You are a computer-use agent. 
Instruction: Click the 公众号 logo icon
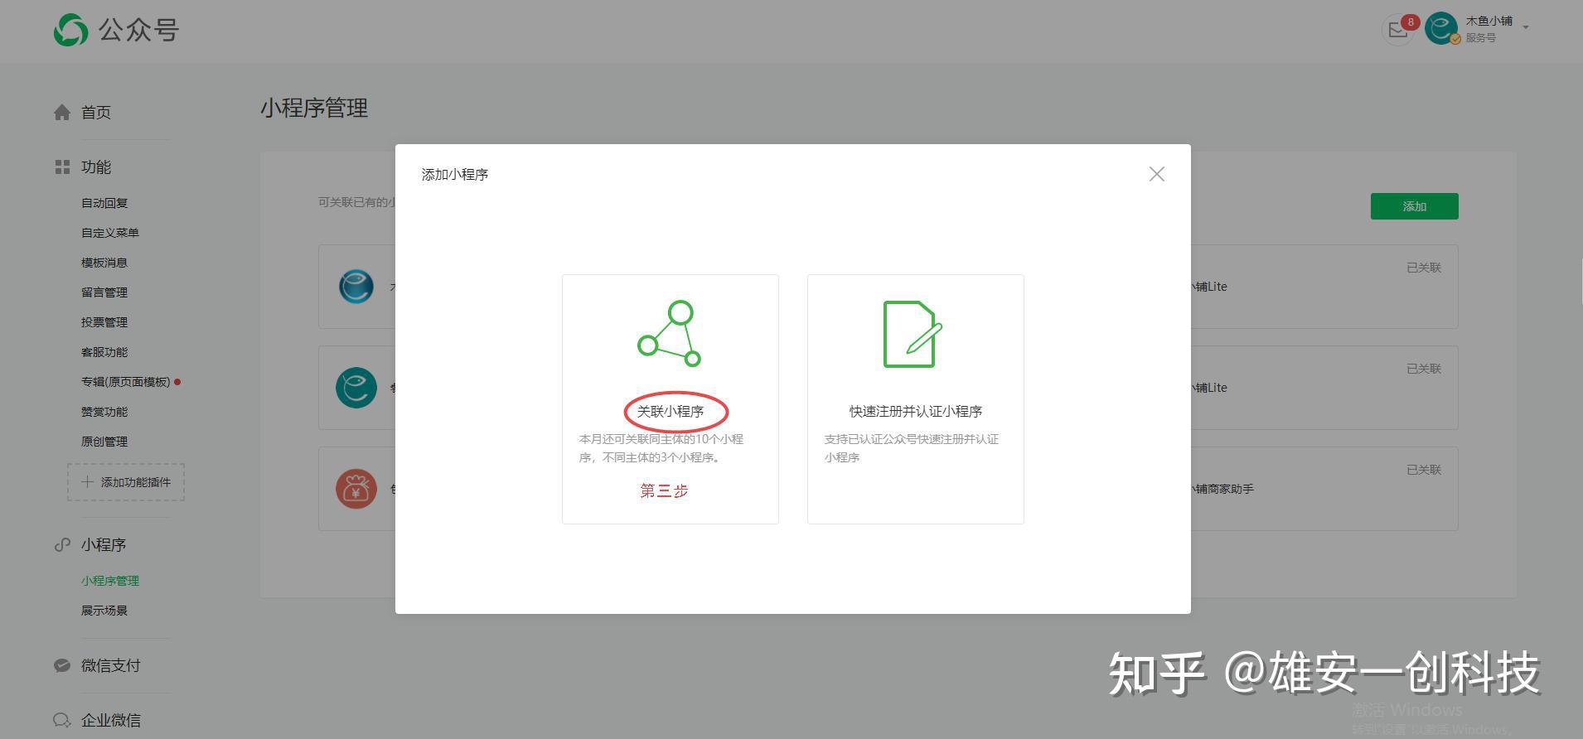pyautogui.click(x=70, y=31)
